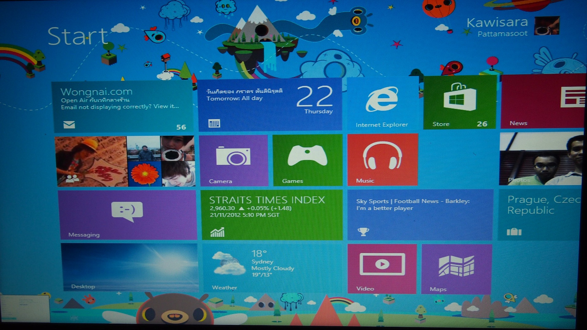This screenshot has width=587, height=330.
Task: Click the user account profile picture
Action: 547,26
